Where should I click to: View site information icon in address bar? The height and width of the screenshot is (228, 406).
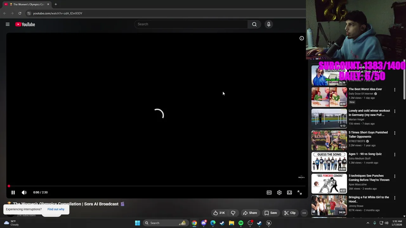29,13
